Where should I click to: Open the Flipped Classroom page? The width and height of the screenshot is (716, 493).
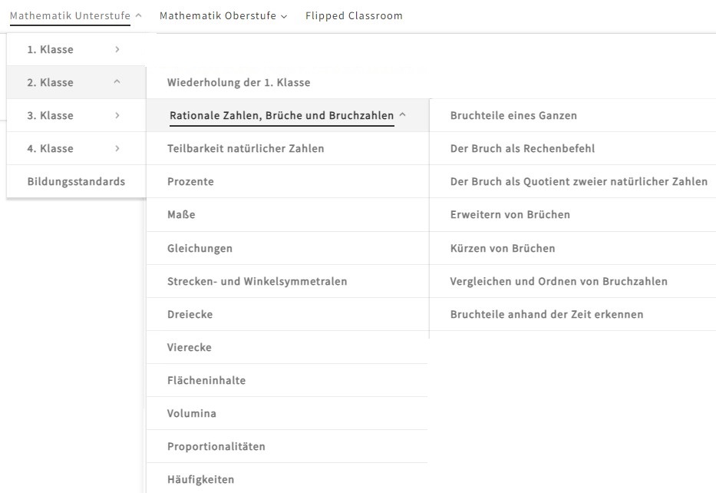[353, 15]
